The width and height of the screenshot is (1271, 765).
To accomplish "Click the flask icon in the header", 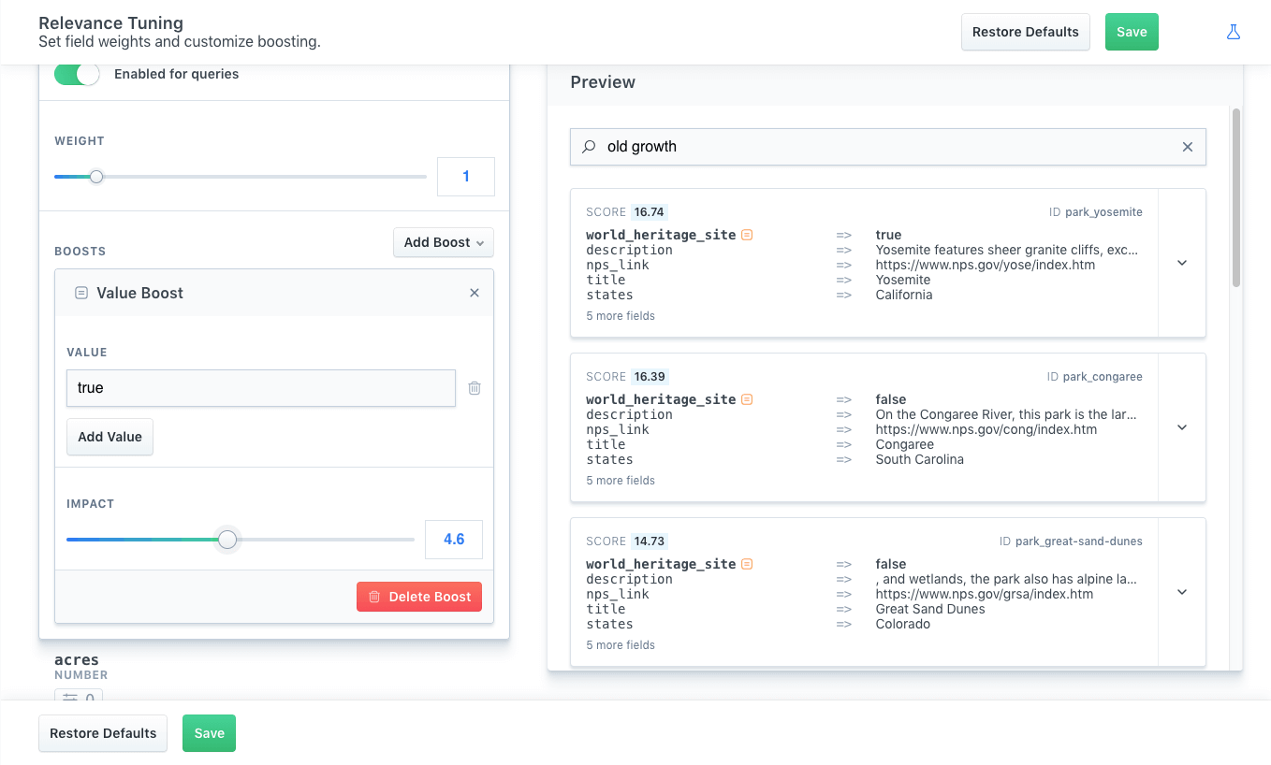I will click(1233, 32).
